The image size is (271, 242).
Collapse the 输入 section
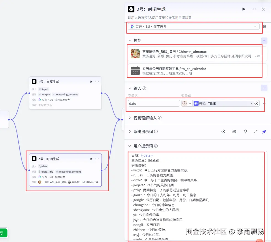tap(130, 88)
